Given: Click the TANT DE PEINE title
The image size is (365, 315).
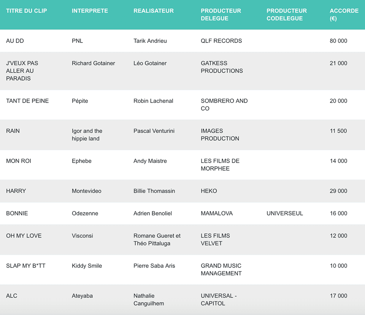Looking at the screenshot, I should click(27, 101).
